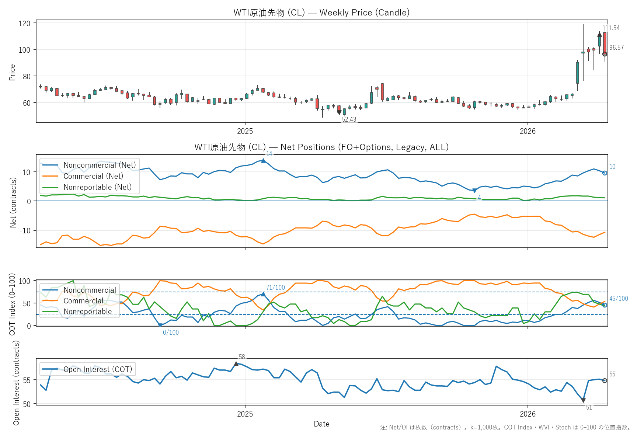The image size is (637, 435).
Task: Select the latest price circle marker at 96.57
Action: pyautogui.click(x=605, y=54)
